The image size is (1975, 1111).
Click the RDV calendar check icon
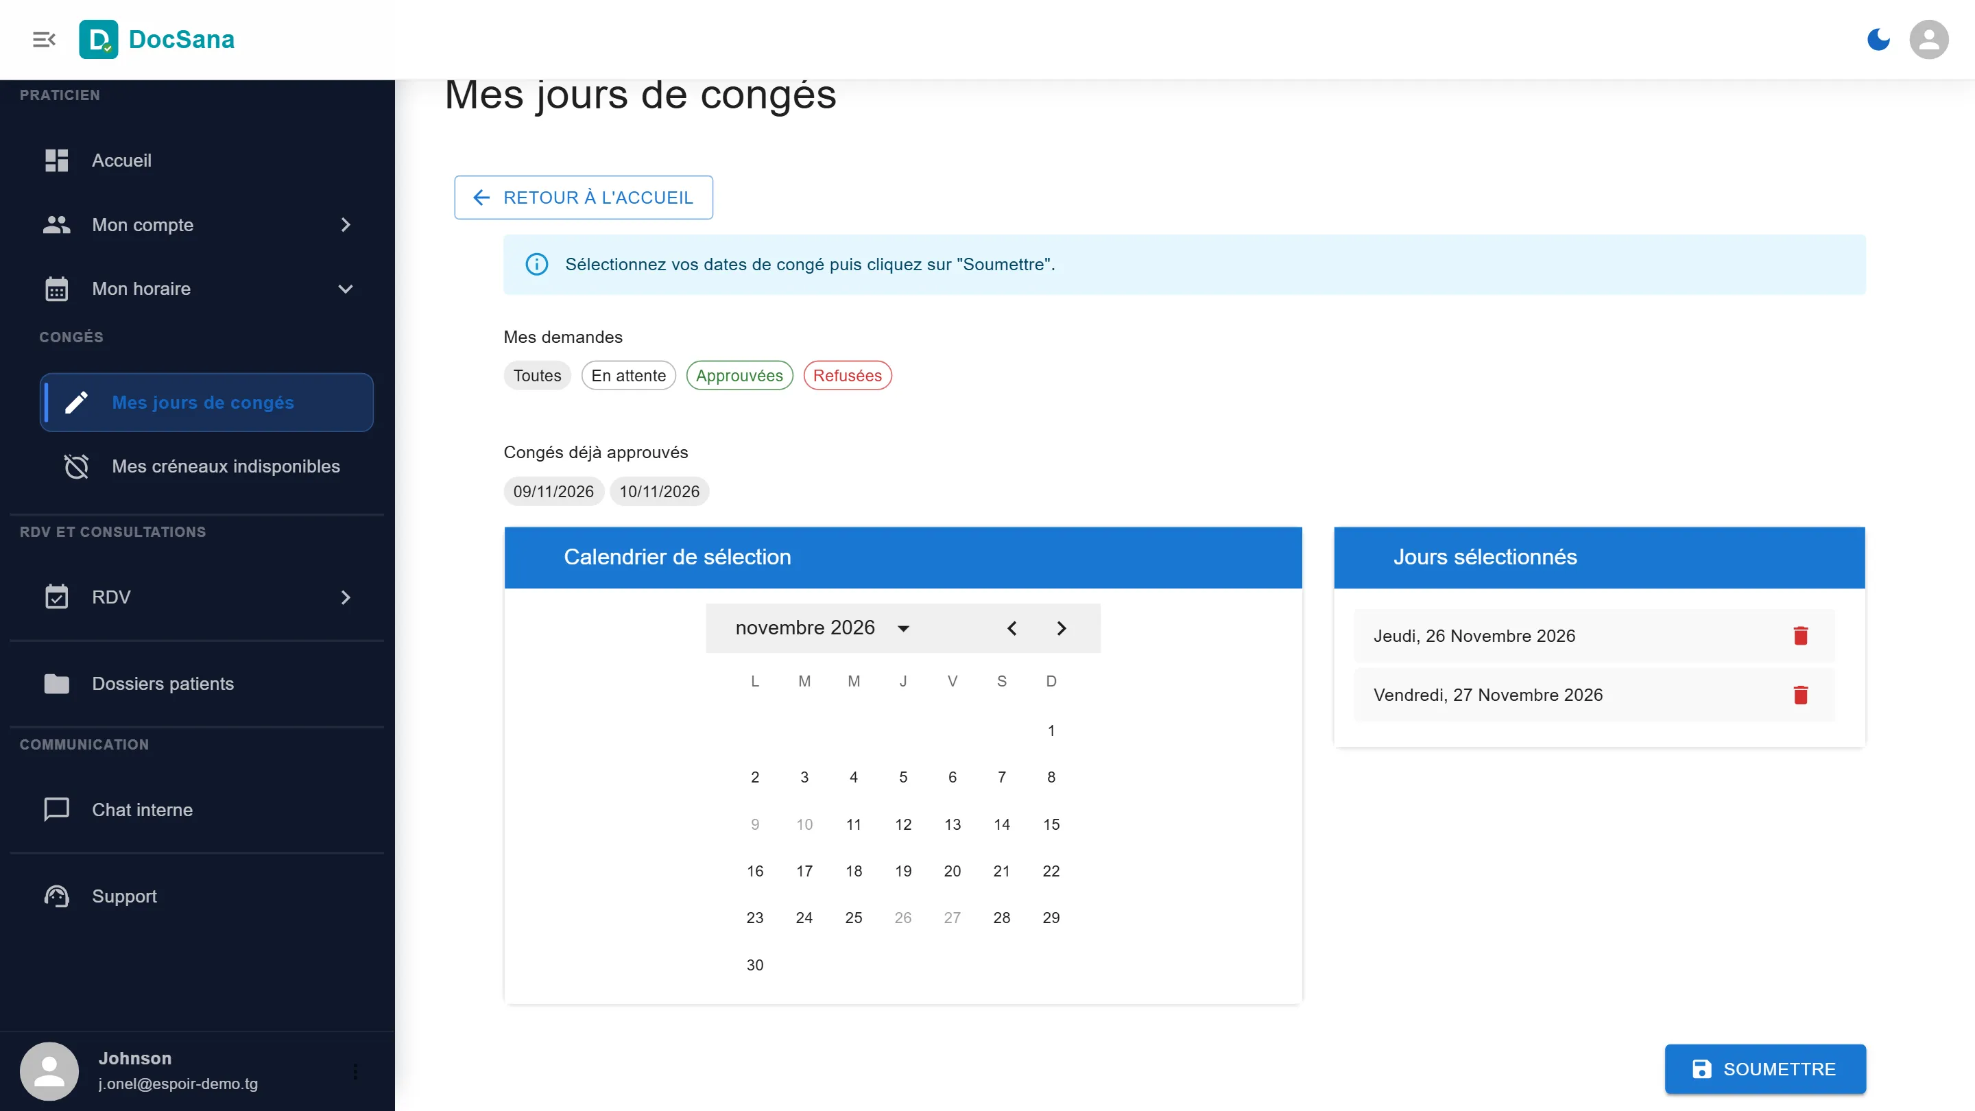tap(57, 597)
